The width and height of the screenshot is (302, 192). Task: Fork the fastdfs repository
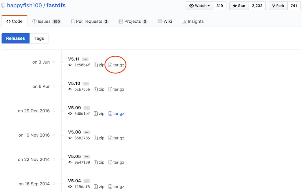[x=278, y=6]
